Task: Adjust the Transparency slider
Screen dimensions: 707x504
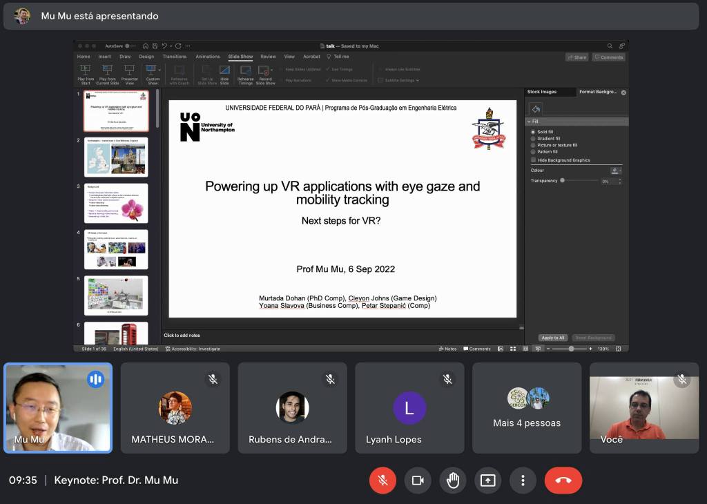Action: [x=563, y=181]
